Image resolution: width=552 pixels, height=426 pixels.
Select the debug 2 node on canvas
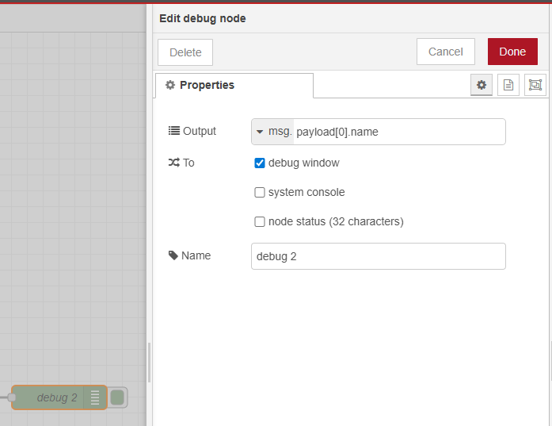(51, 397)
